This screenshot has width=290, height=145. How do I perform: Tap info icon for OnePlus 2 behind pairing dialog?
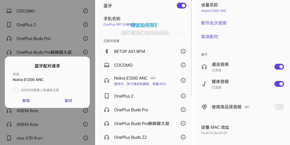point(86,25)
